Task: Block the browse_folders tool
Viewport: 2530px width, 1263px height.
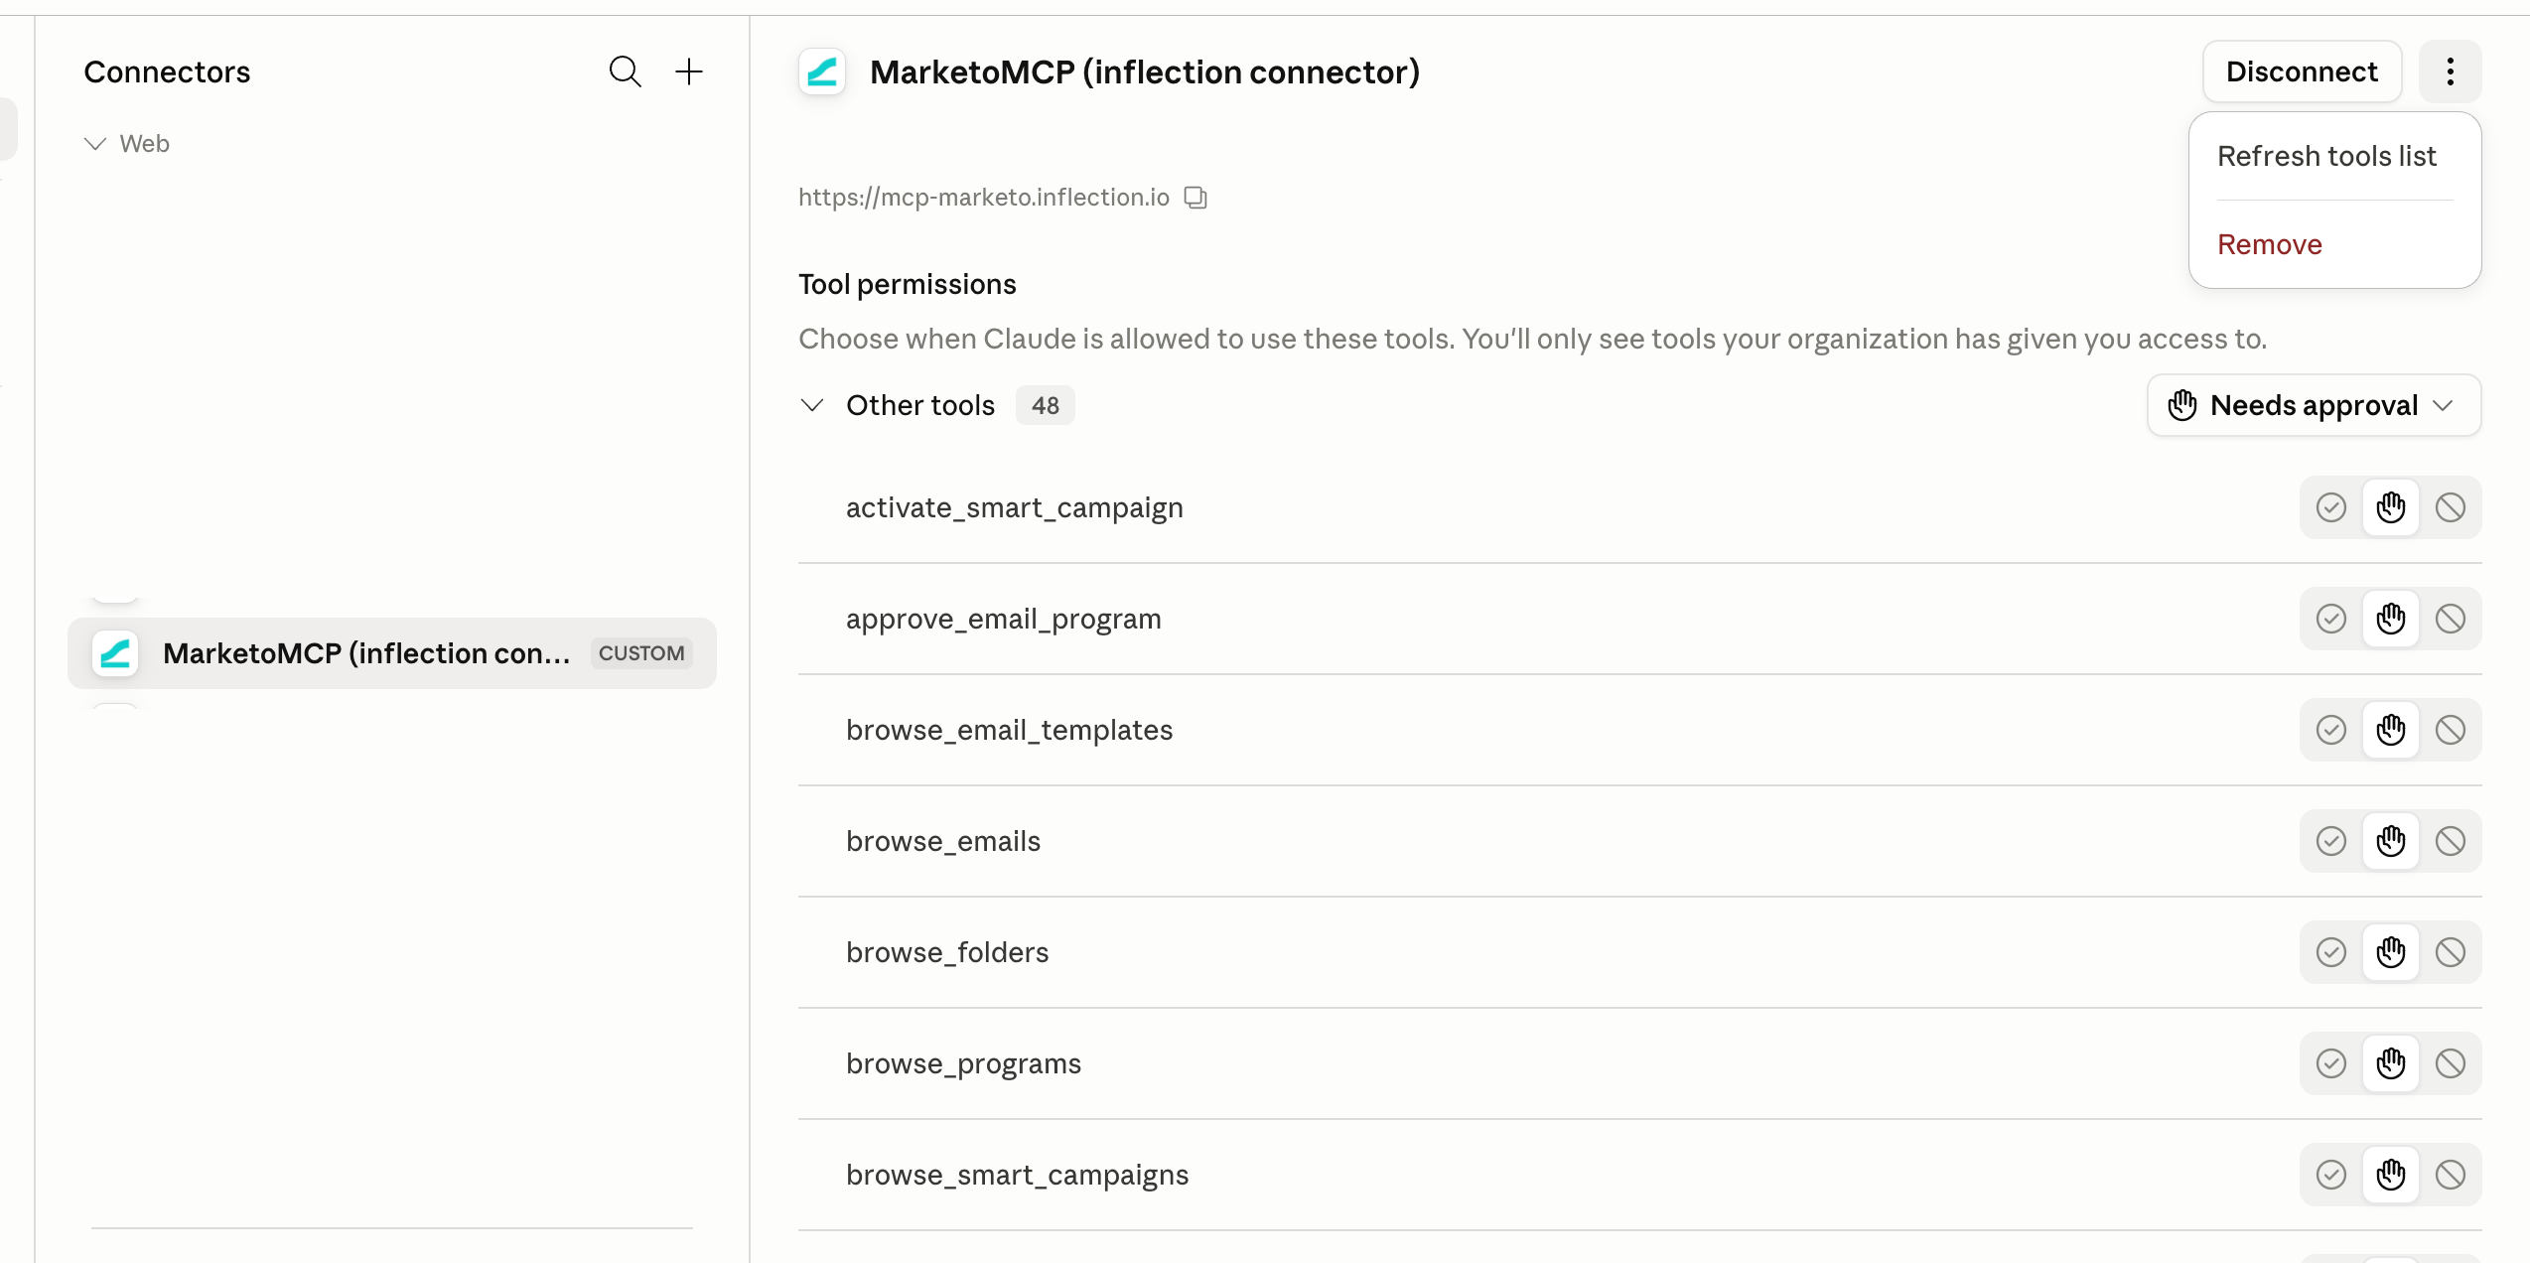Action: point(2450,952)
